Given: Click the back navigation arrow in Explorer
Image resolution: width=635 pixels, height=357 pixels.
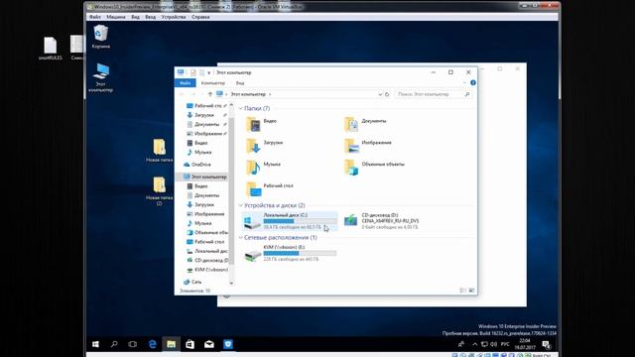Looking at the screenshot, I should point(182,94).
